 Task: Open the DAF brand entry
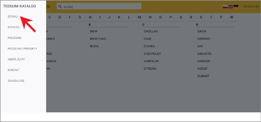click(x=200, y=46)
